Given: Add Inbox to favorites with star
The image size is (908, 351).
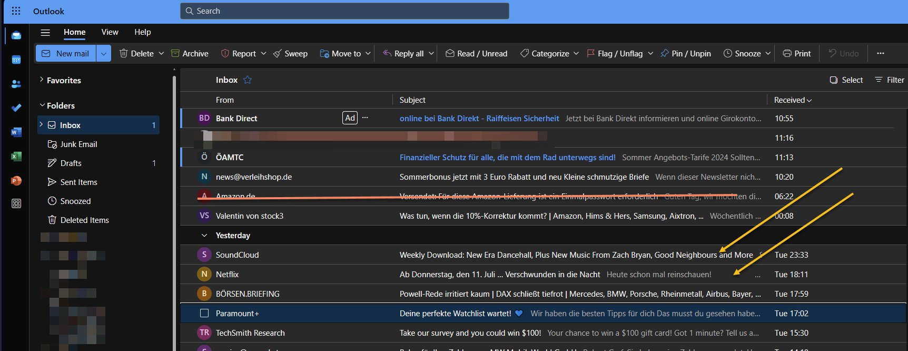Looking at the screenshot, I should (248, 80).
